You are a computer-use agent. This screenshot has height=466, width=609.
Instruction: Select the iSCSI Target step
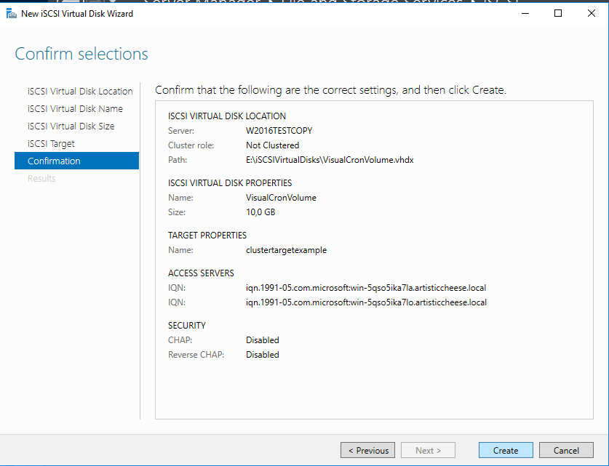[x=51, y=144]
